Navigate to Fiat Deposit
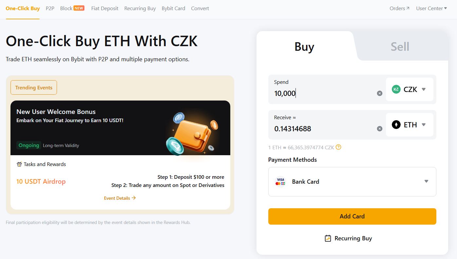Viewport: 457px width, 259px height. point(105,8)
